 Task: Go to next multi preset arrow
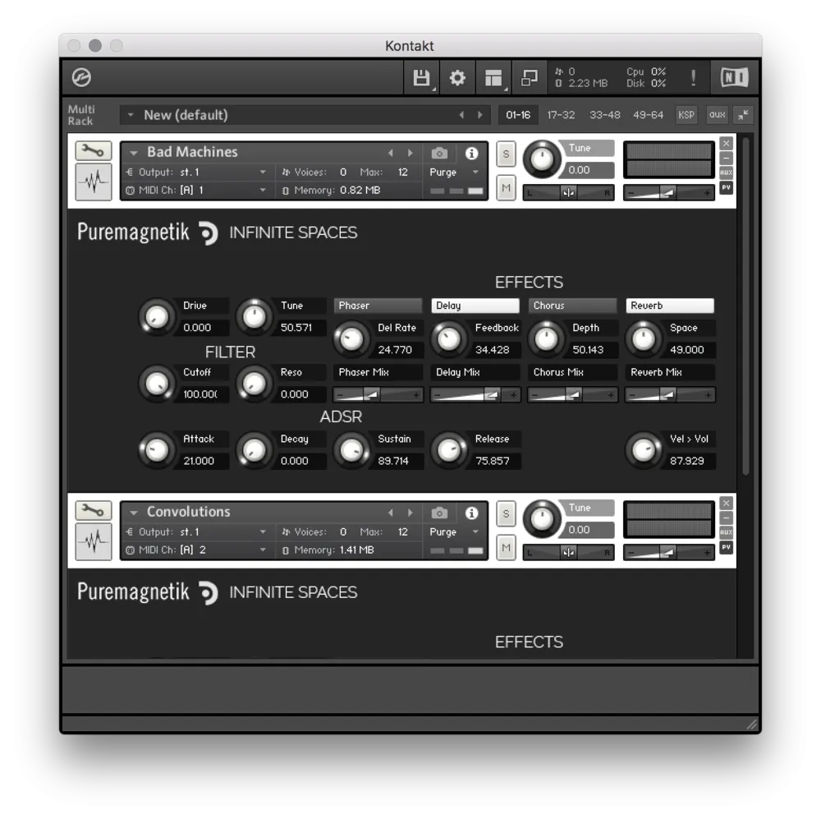480,115
